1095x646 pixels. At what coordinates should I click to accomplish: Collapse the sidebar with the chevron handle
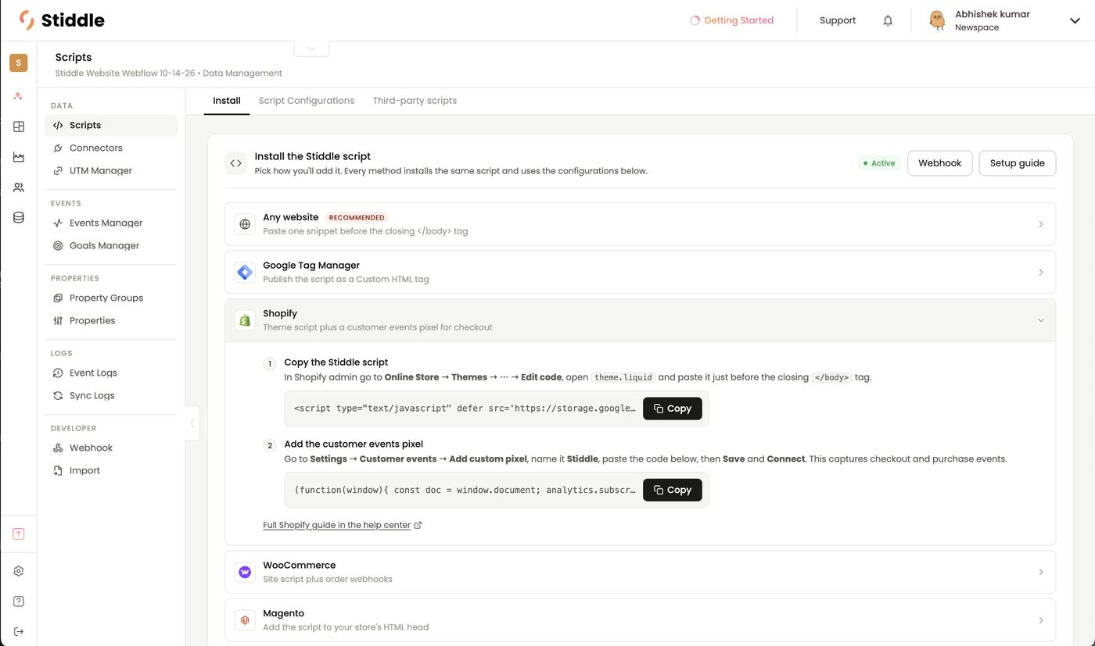[192, 423]
